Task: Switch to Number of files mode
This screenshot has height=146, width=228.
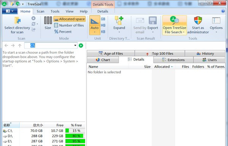Action: coord(69,25)
